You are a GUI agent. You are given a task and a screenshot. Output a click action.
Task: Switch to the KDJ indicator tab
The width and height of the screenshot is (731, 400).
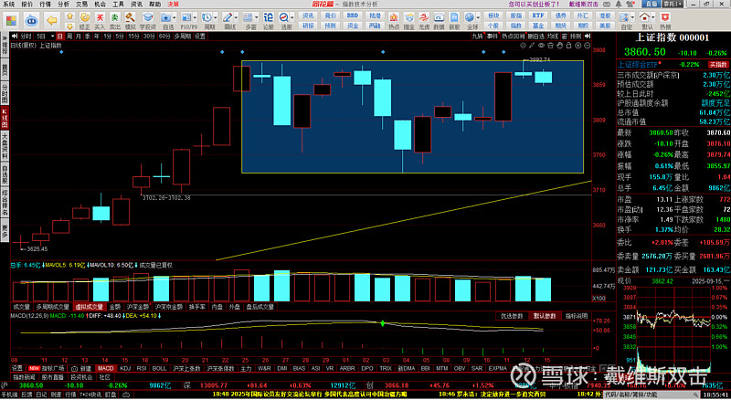click(x=125, y=368)
